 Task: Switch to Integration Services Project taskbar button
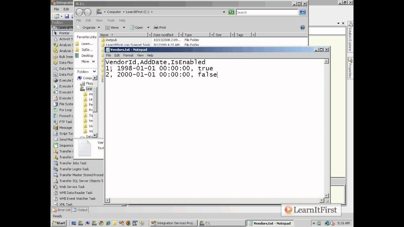174,223
